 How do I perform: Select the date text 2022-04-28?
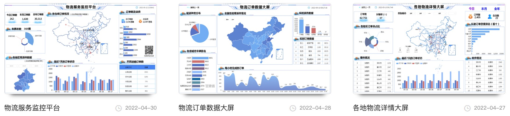coord(315,108)
